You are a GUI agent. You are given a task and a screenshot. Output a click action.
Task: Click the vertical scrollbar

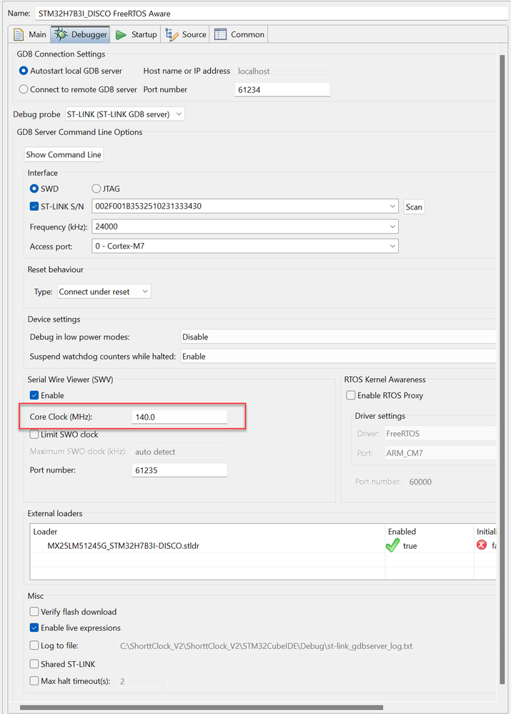tap(502, 369)
